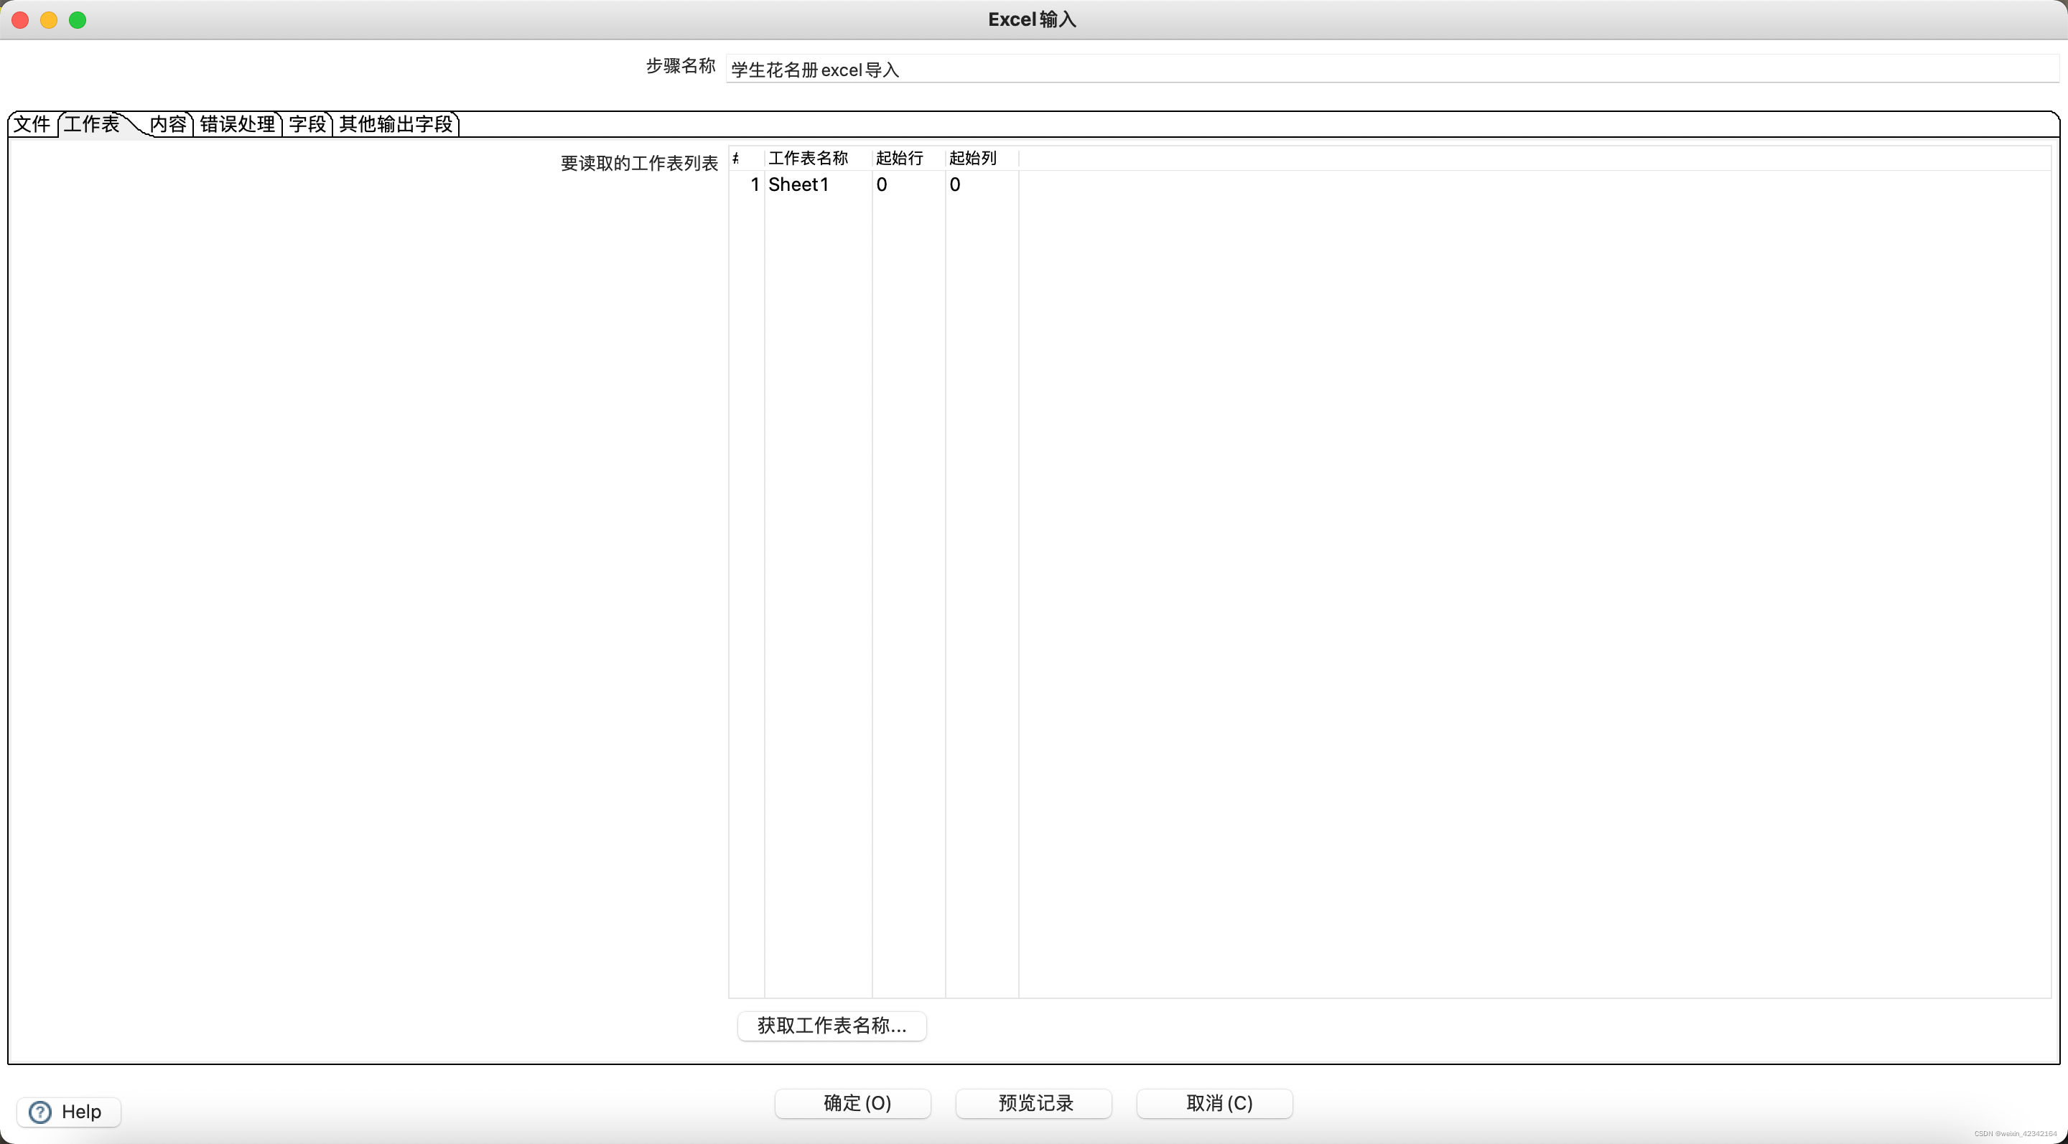Click the red close window button
The image size is (2068, 1144).
(21, 20)
